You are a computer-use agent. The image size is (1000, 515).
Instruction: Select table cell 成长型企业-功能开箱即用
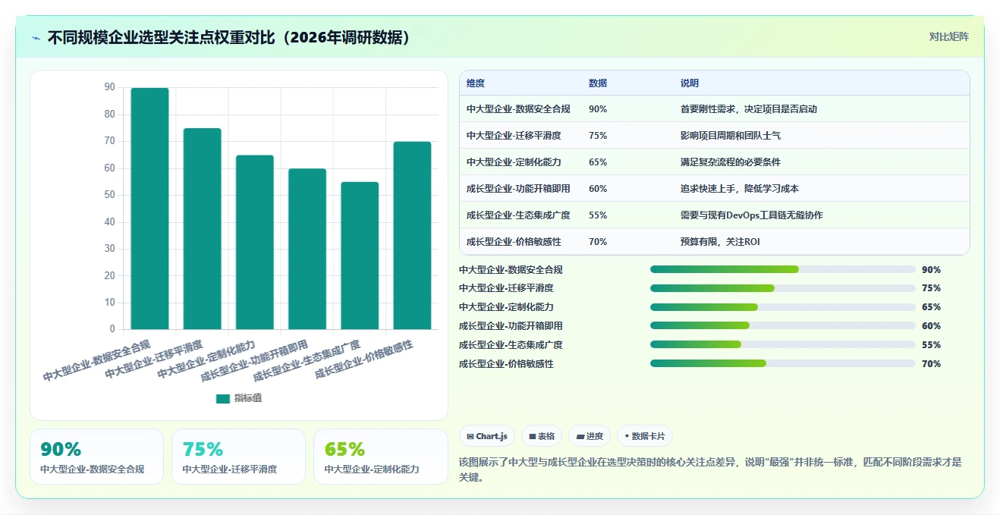click(x=518, y=189)
